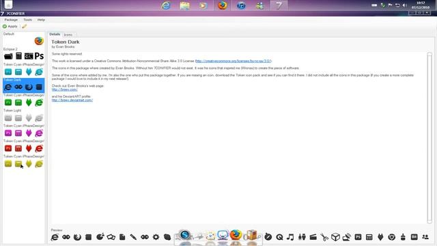Click the Firefox icon in the overlay dock

[236, 235]
